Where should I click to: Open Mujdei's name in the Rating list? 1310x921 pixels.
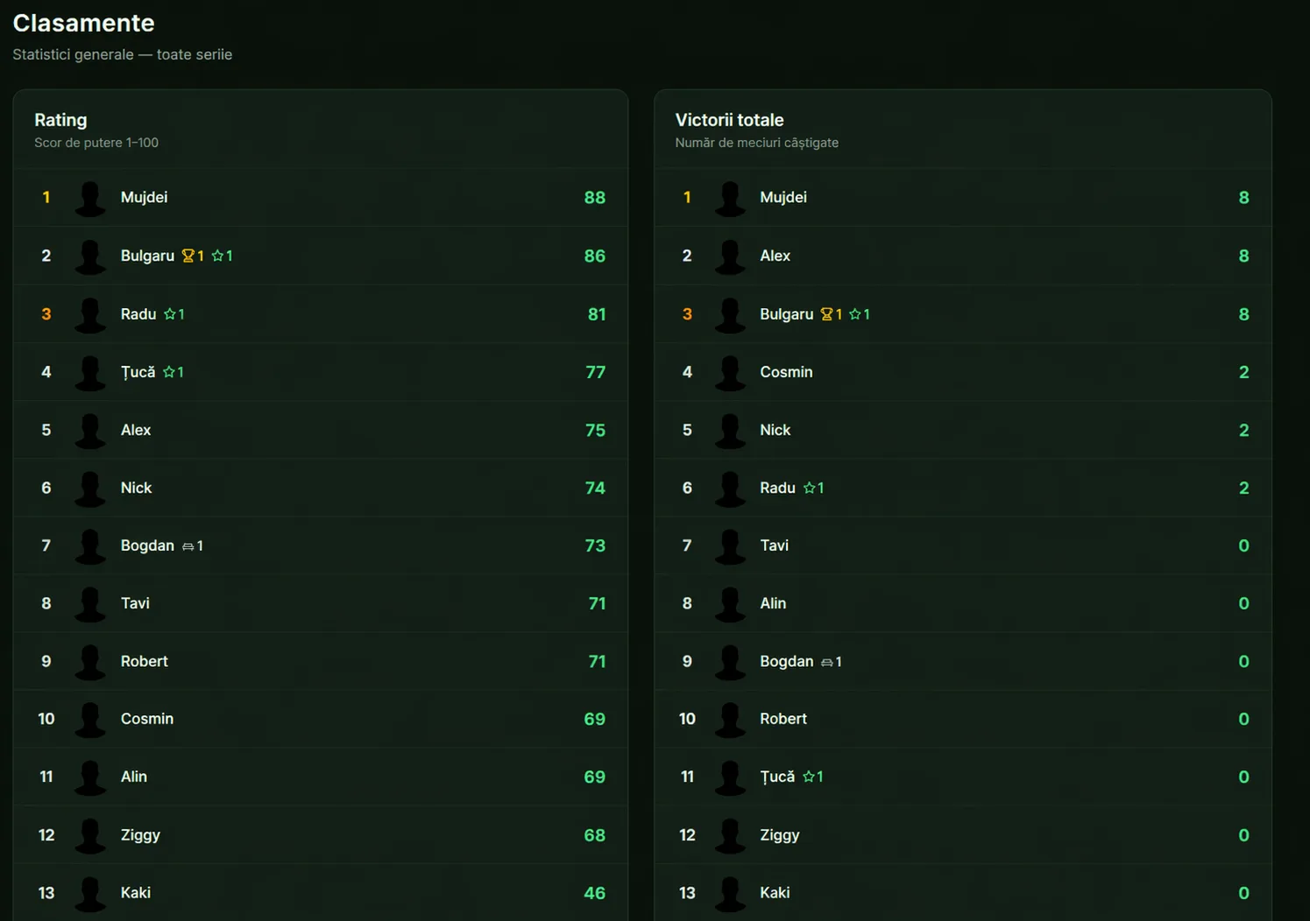pos(144,198)
